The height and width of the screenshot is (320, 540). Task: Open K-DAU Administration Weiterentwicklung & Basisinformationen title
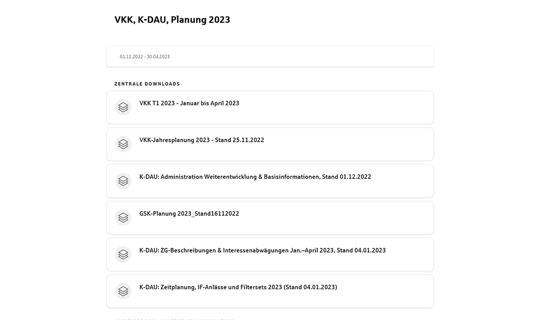(x=255, y=177)
